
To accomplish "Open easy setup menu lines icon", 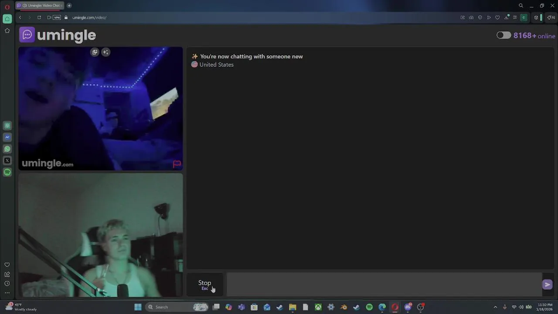I will point(515,17).
